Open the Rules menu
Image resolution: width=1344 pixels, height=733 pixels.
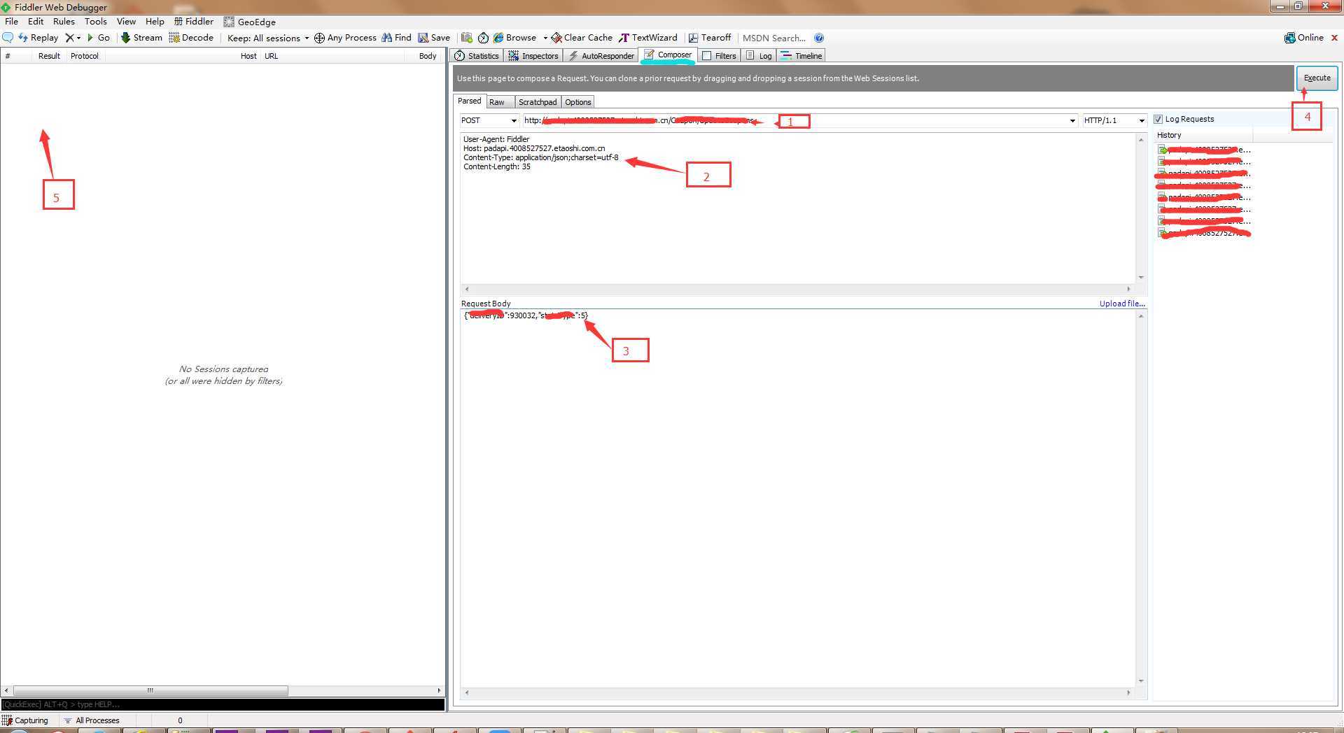coord(64,22)
